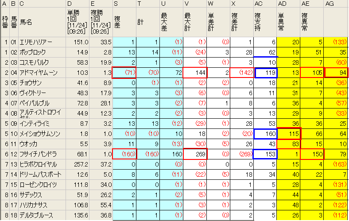Select horse name コスモバルク
Viewport: 349px width, 221px height.
[x=34, y=62]
